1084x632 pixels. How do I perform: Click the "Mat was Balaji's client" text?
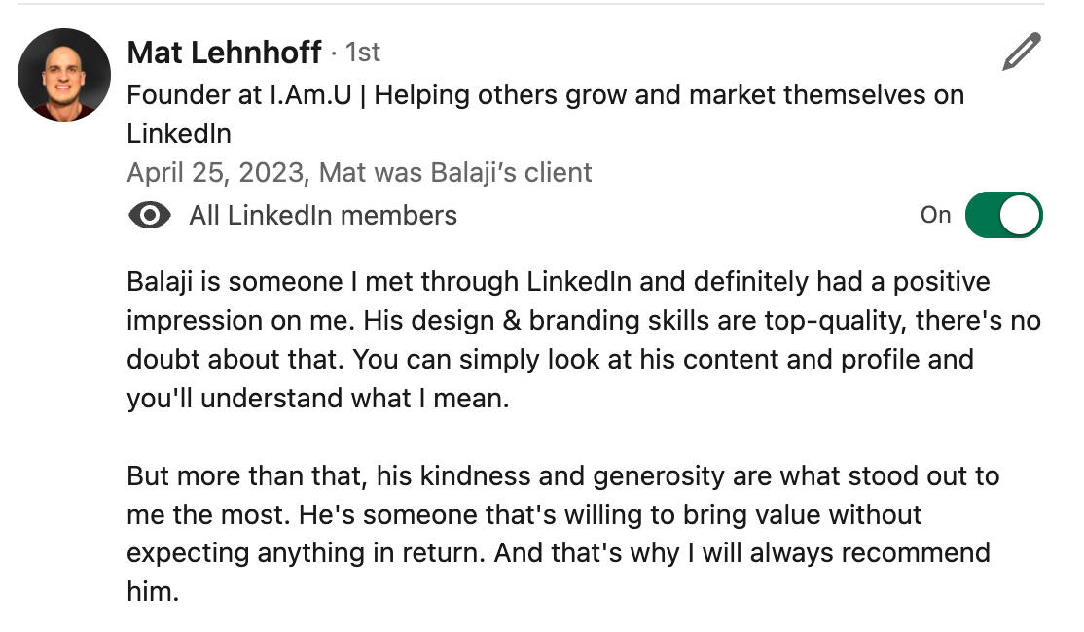click(x=455, y=173)
